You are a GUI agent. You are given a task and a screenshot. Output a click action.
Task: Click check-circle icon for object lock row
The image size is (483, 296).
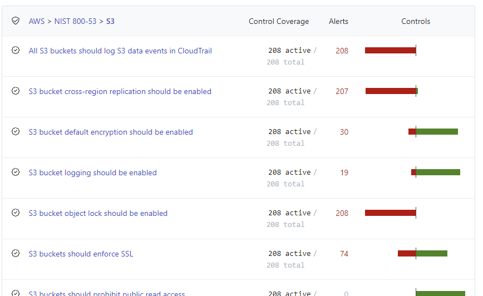[16, 213]
